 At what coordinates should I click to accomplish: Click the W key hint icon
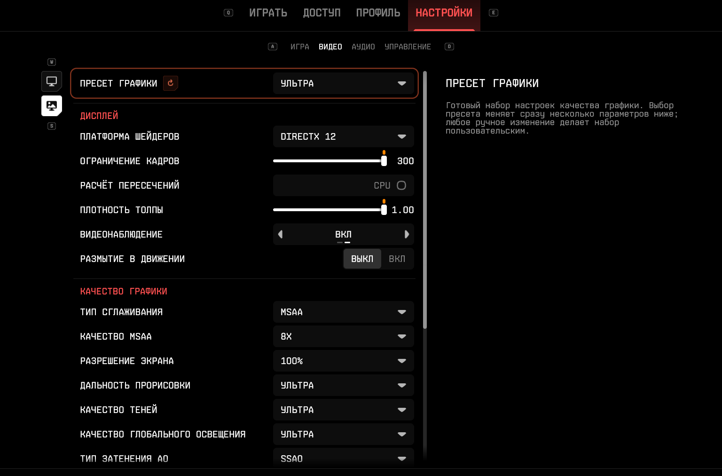tap(52, 62)
